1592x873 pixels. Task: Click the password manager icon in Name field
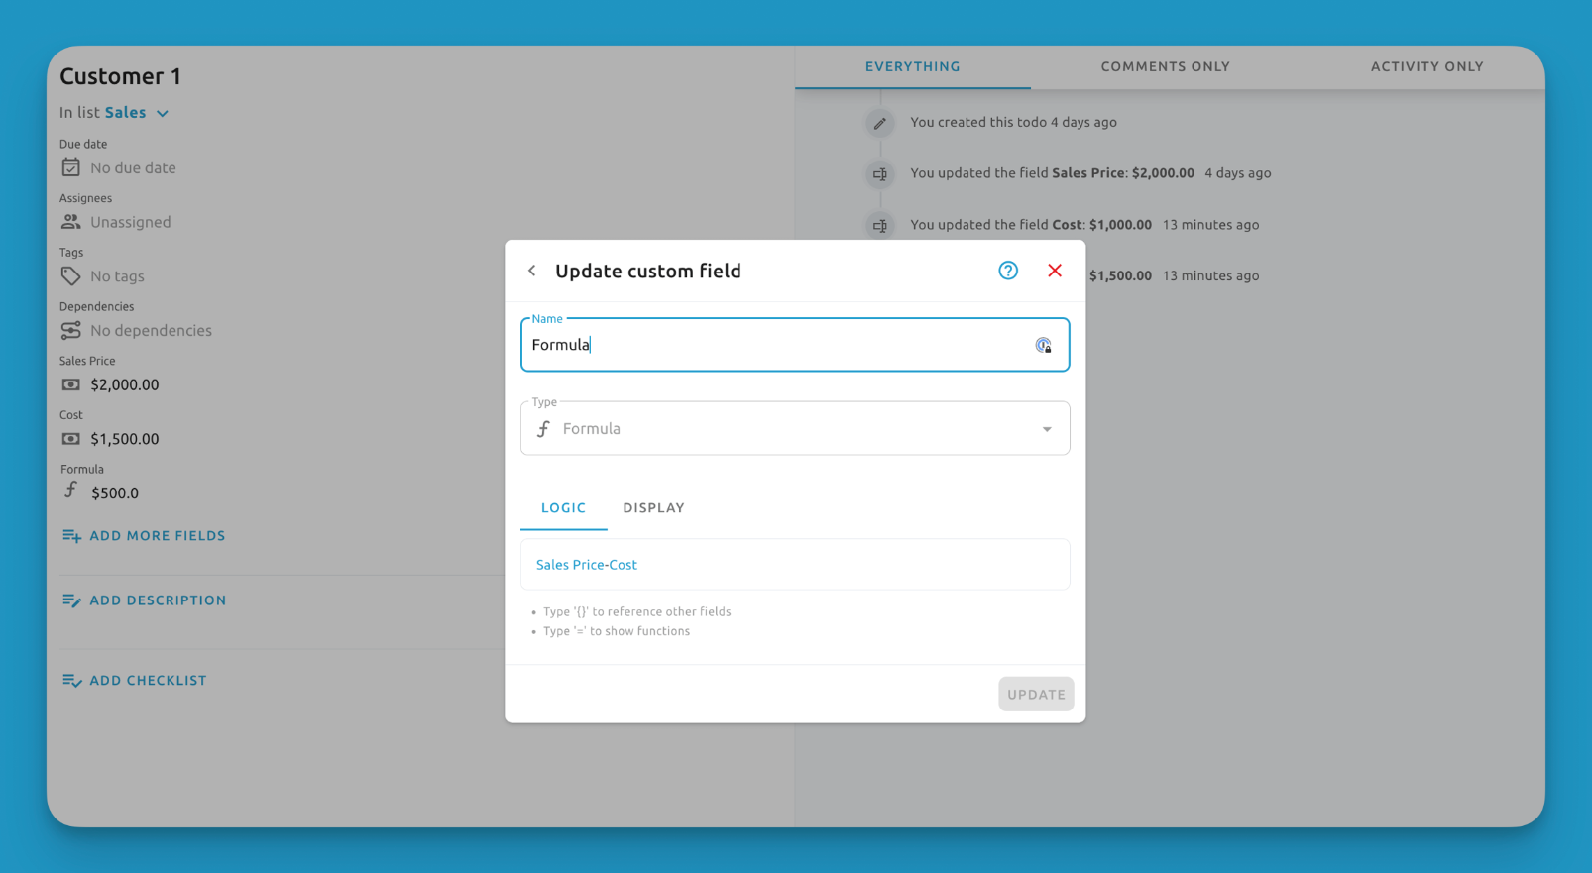point(1043,345)
